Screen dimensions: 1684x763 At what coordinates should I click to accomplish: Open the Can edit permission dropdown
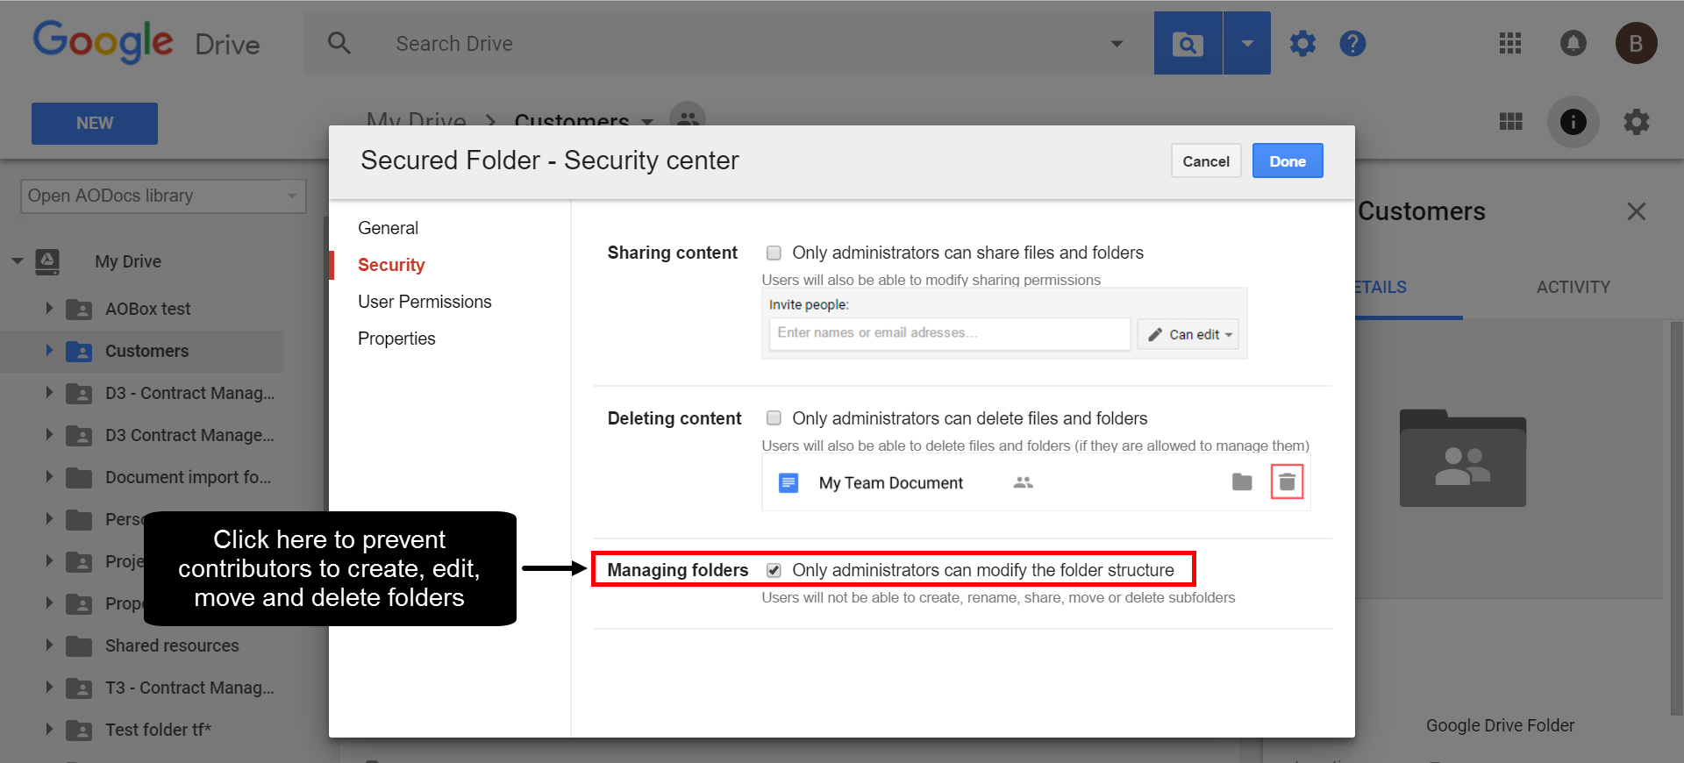click(1188, 334)
